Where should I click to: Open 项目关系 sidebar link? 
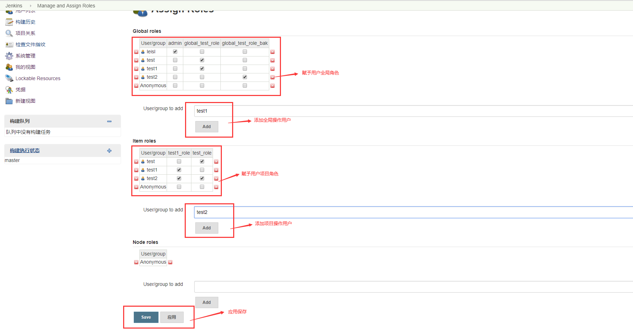(25, 33)
